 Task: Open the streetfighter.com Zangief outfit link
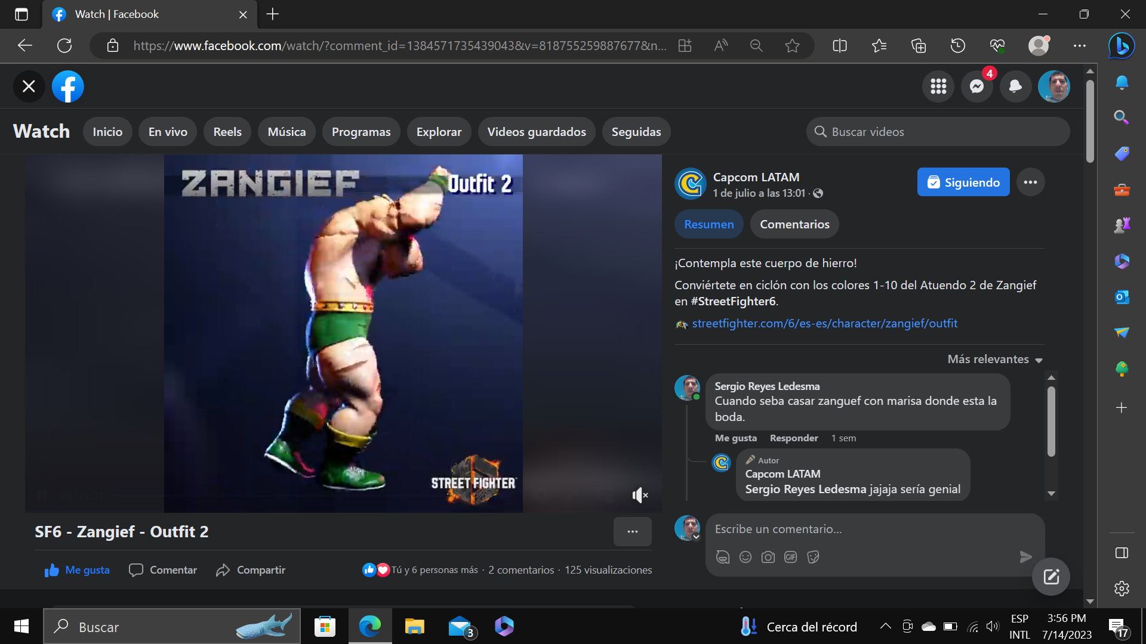(x=824, y=323)
